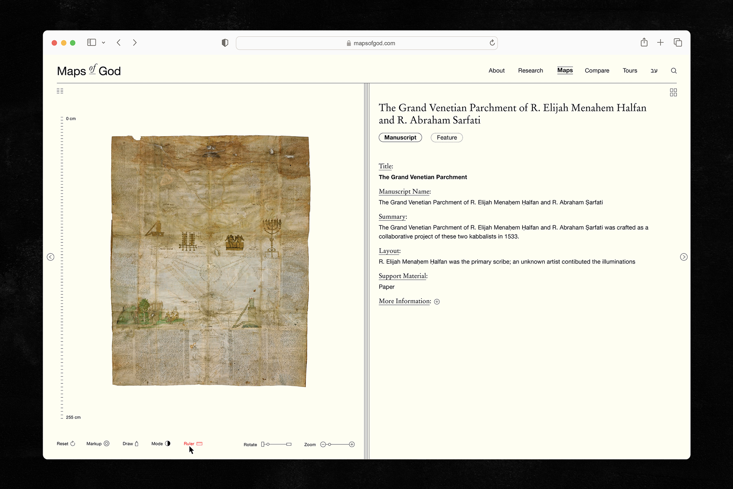Viewport: 733px width, 489px height.
Task: Toggle the Manuscript filter pill
Action: pyautogui.click(x=400, y=137)
